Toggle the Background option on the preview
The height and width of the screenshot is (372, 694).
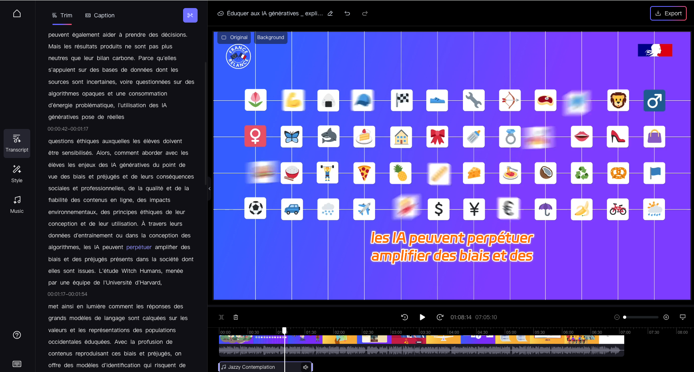(x=271, y=37)
